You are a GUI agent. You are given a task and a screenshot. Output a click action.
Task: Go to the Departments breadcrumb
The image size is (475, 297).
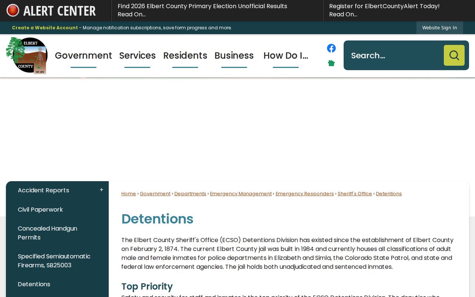(x=190, y=194)
